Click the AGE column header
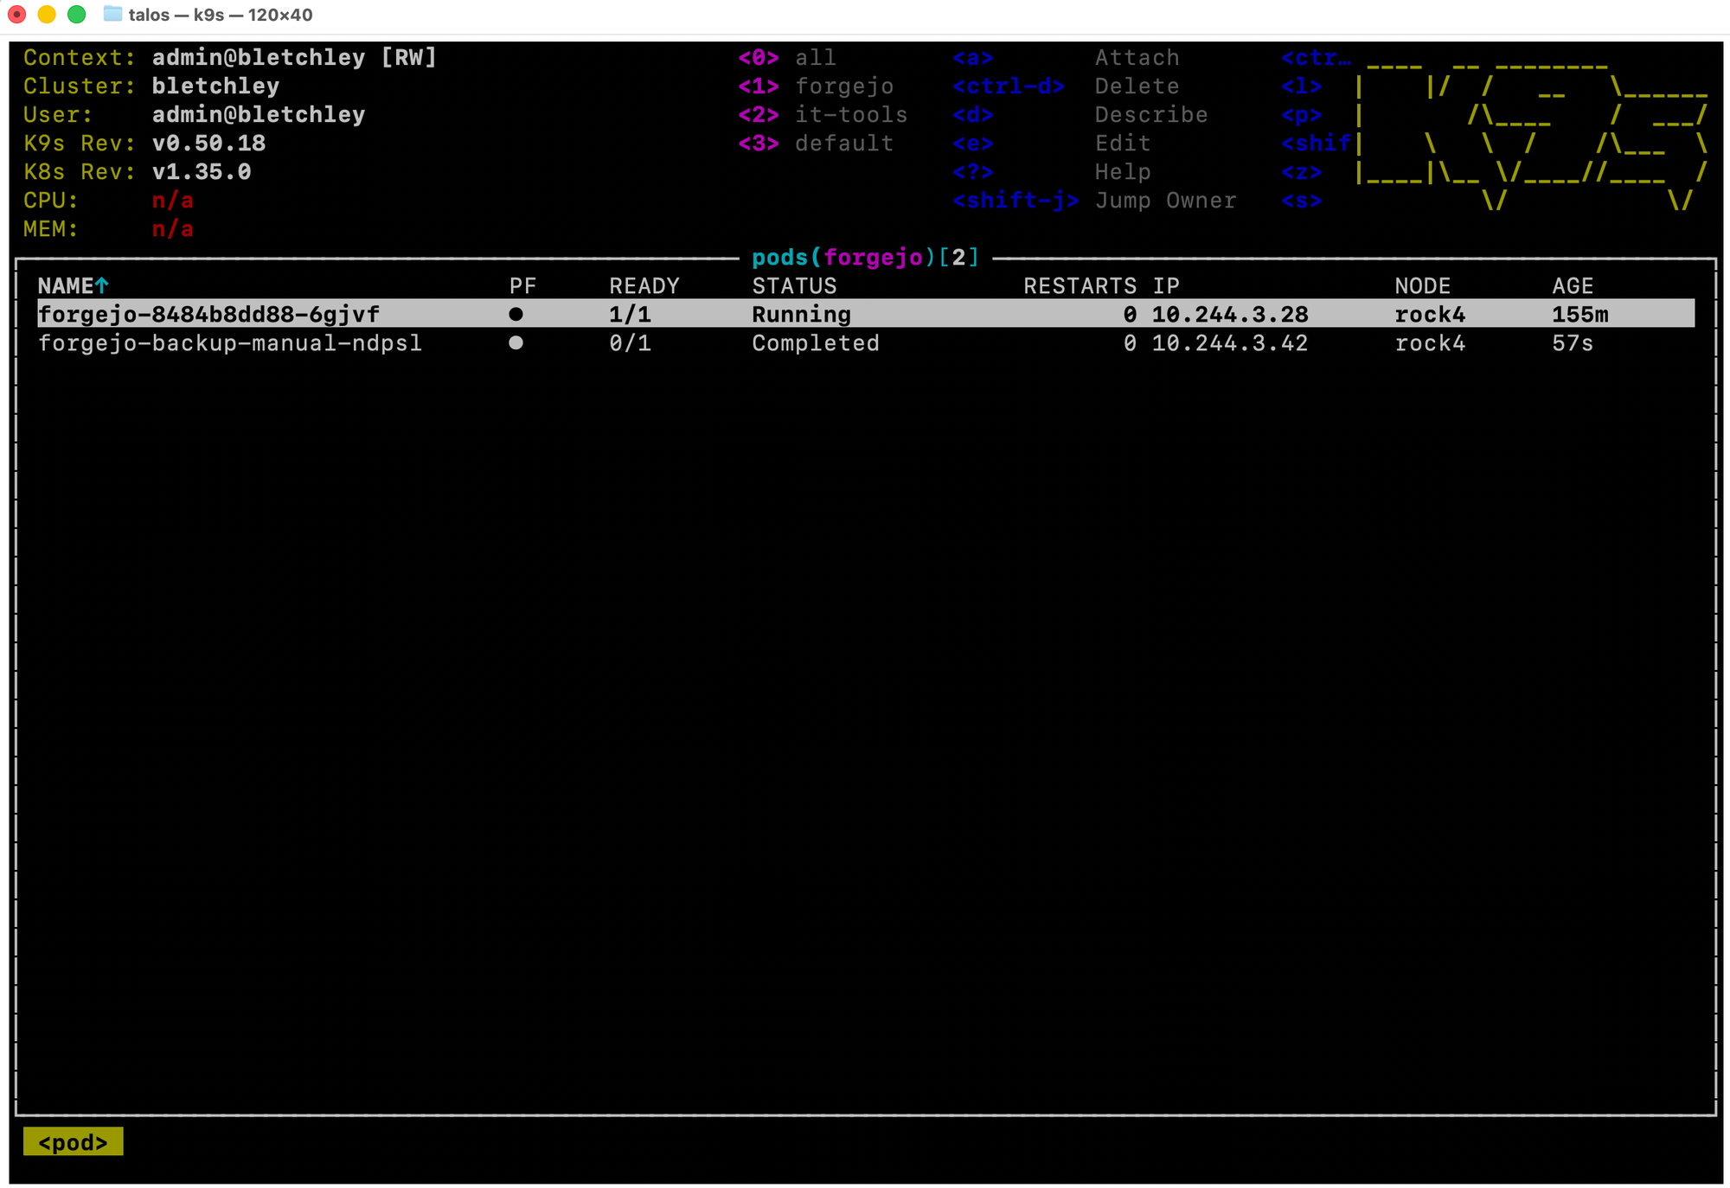 (x=1573, y=285)
